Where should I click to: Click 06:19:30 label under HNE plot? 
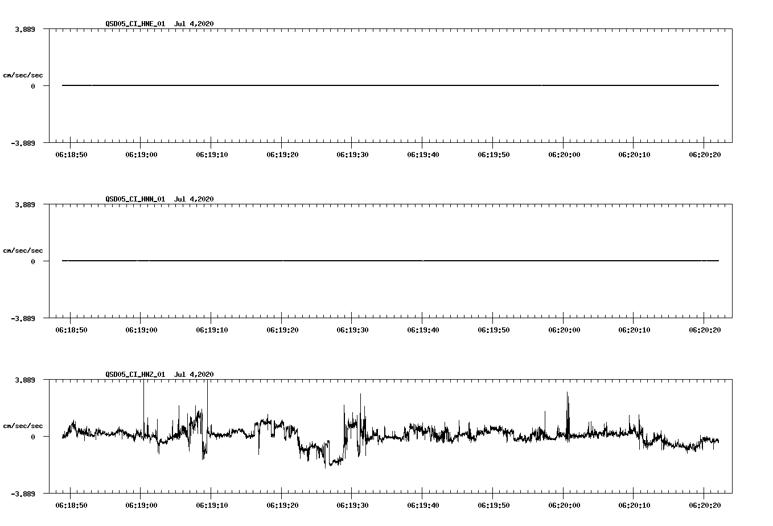click(x=352, y=155)
